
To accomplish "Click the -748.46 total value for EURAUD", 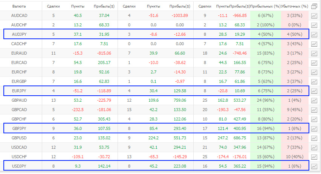I will (x=240, y=53).
